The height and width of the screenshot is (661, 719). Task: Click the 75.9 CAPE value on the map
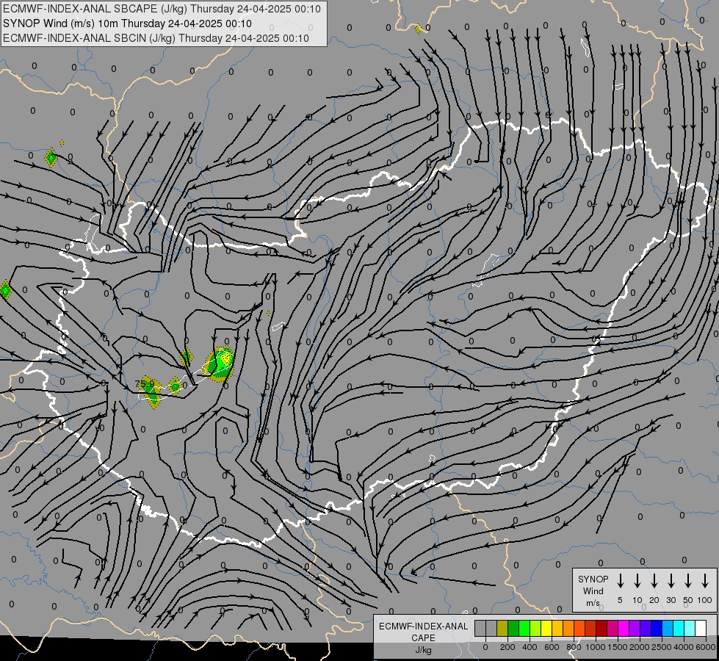(145, 383)
